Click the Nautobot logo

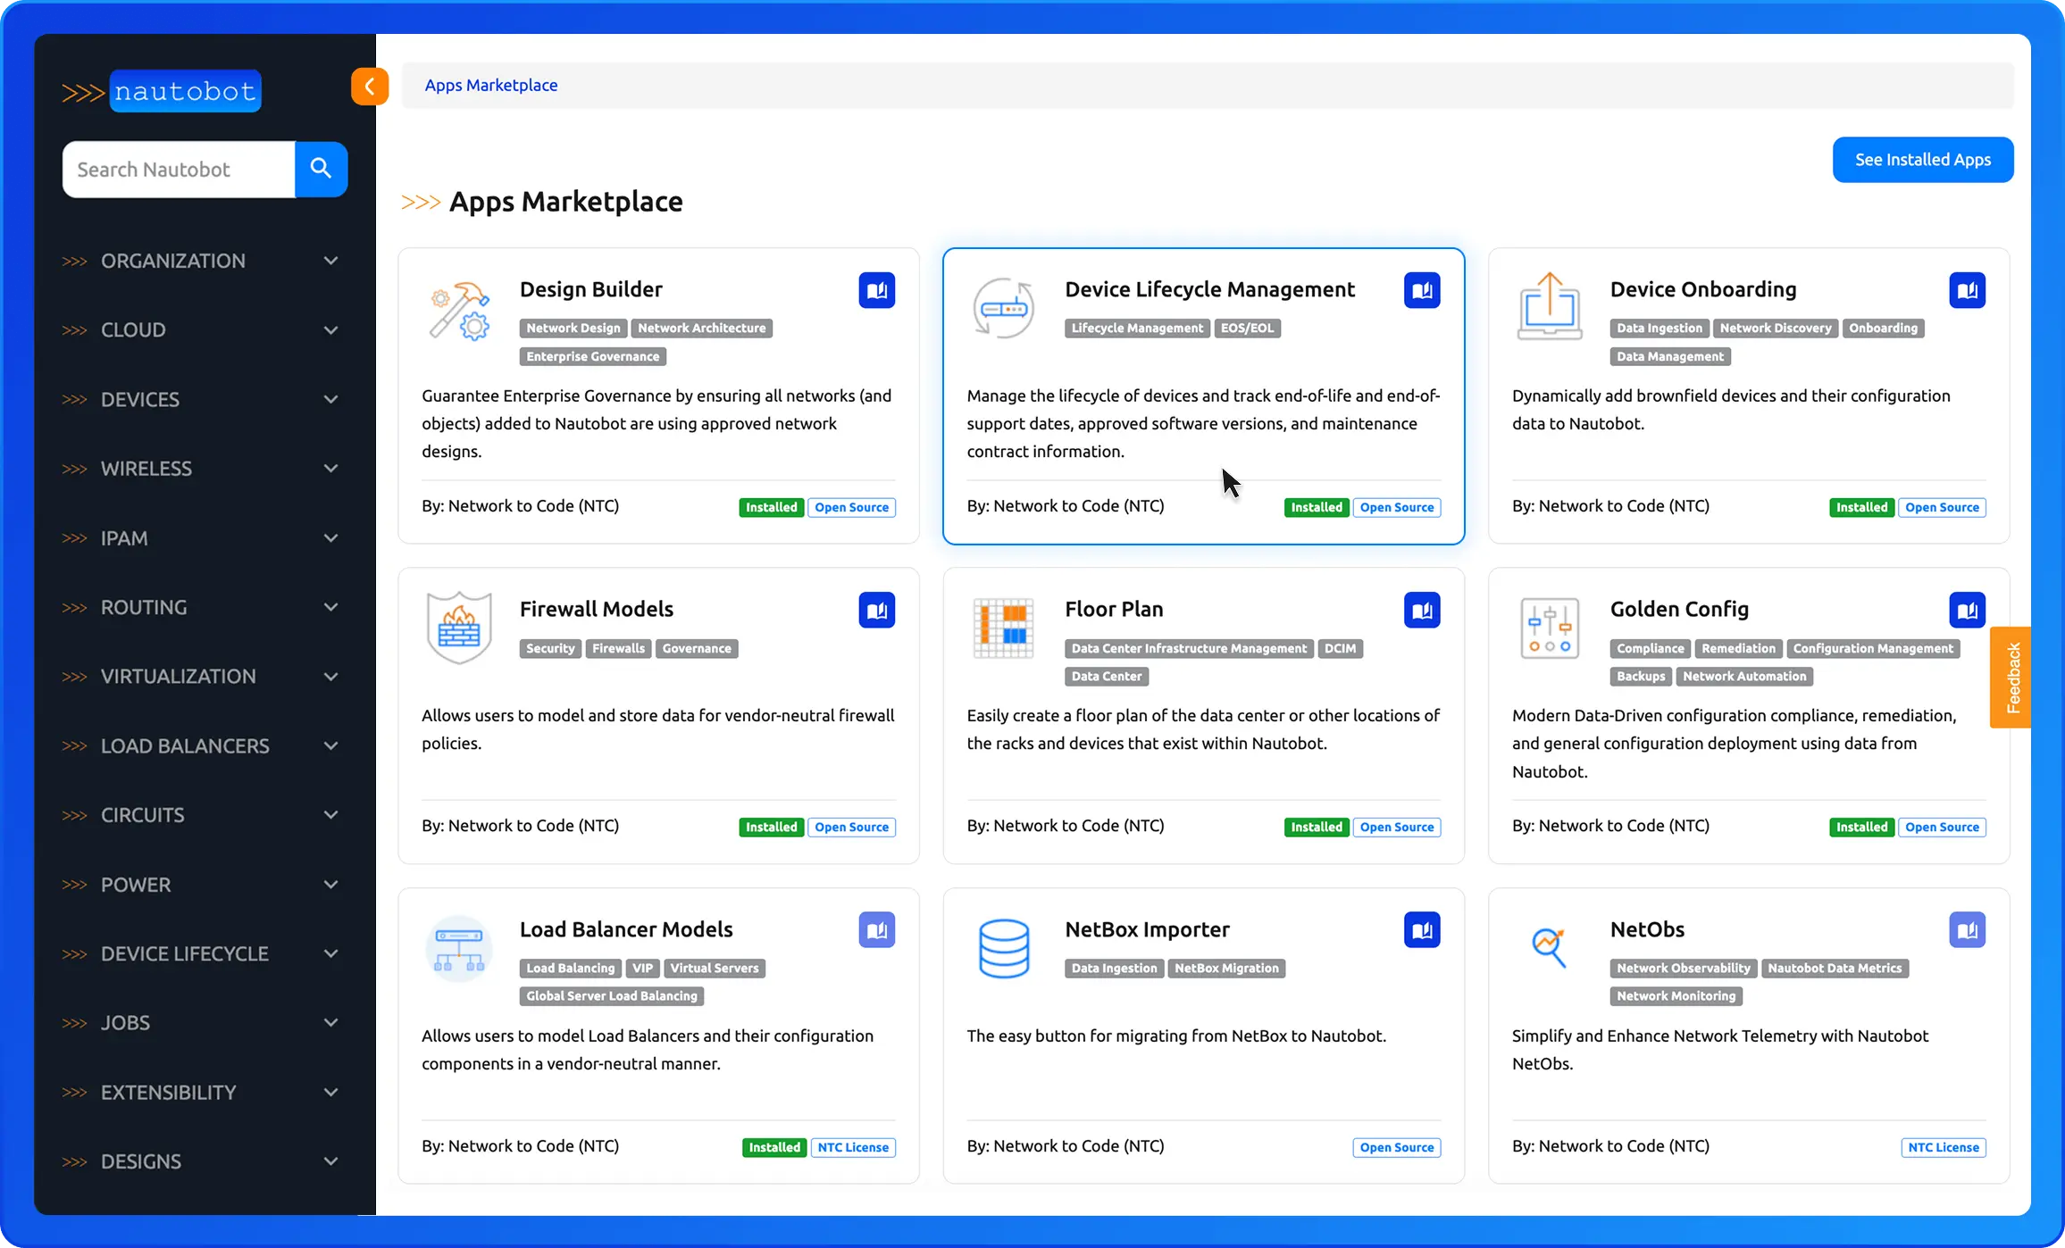point(183,89)
